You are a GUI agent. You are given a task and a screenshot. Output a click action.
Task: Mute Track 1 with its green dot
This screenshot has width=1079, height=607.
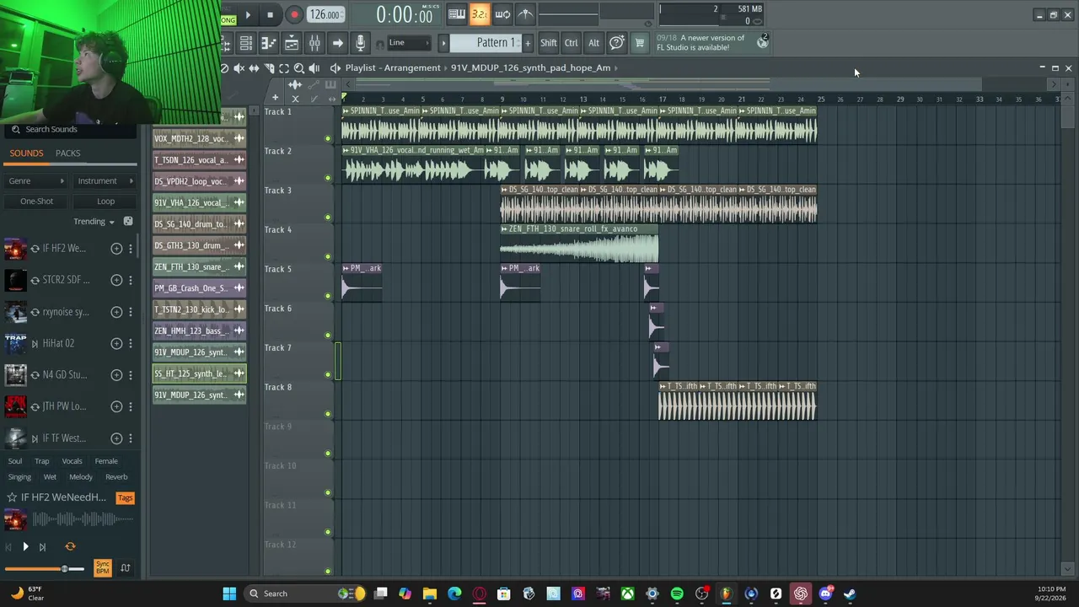(x=328, y=138)
